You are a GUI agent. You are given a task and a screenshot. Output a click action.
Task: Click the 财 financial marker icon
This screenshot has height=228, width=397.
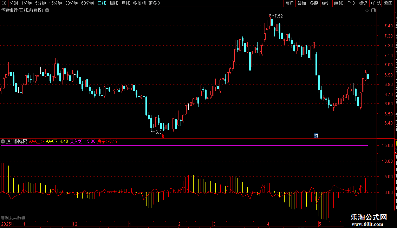[316, 136]
